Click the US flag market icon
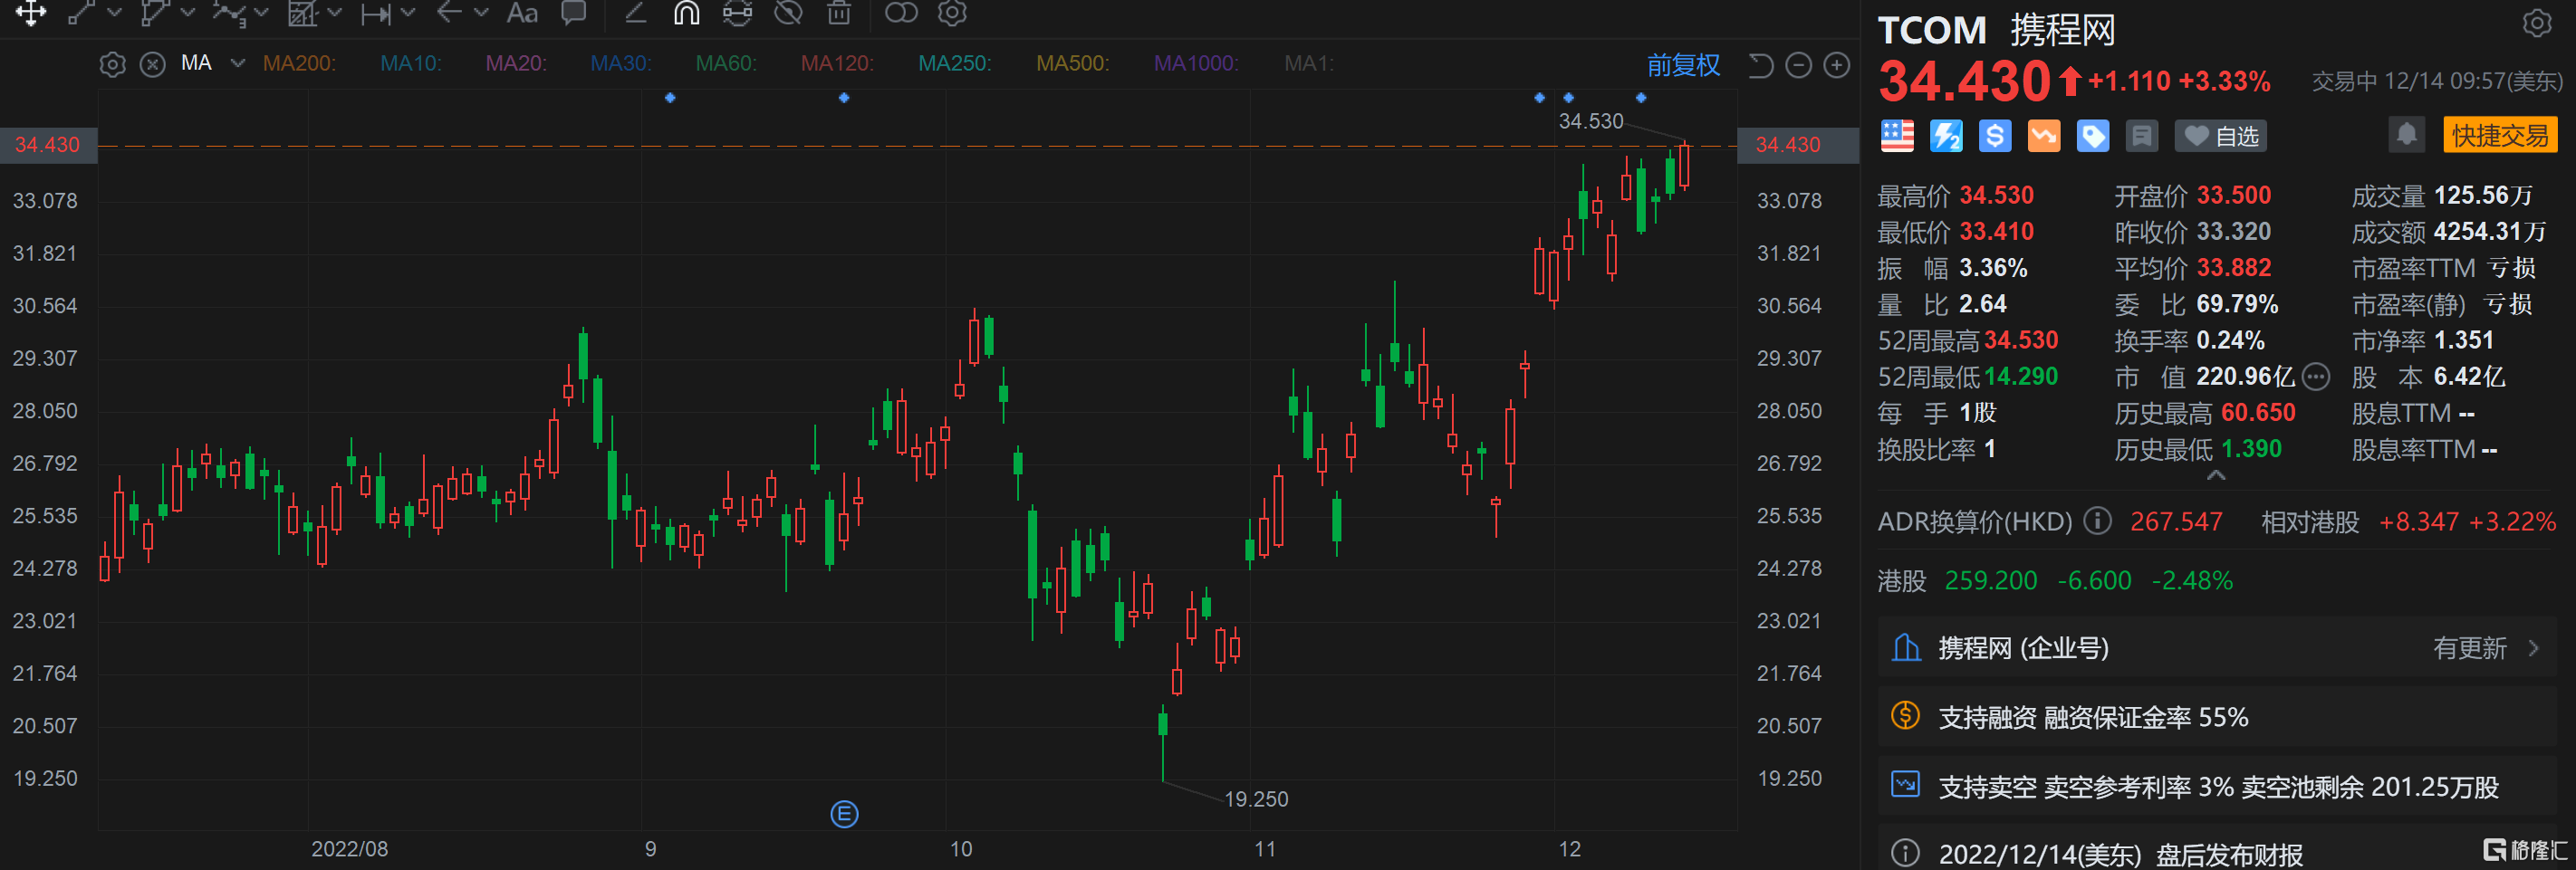2576x870 pixels. click(x=1897, y=136)
